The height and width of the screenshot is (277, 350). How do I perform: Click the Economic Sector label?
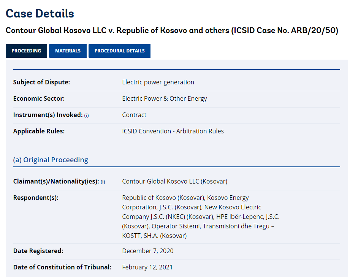(x=39, y=98)
